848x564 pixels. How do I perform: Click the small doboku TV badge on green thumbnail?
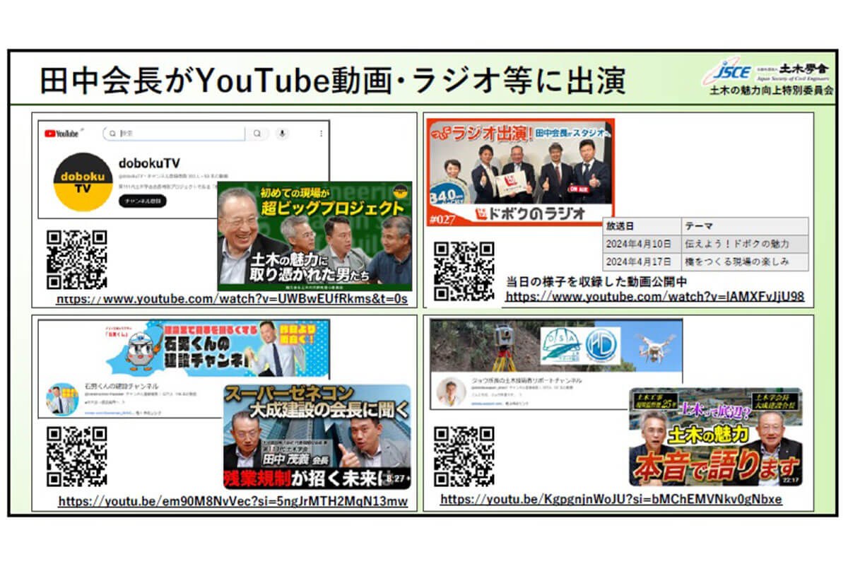[x=401, y=192]
